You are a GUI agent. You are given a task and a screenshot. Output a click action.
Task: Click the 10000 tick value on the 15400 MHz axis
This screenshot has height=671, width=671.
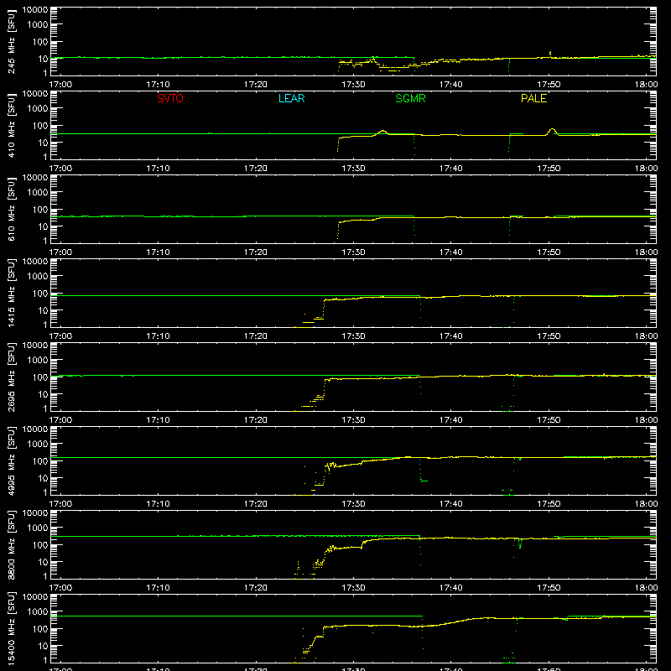(35, 597)
